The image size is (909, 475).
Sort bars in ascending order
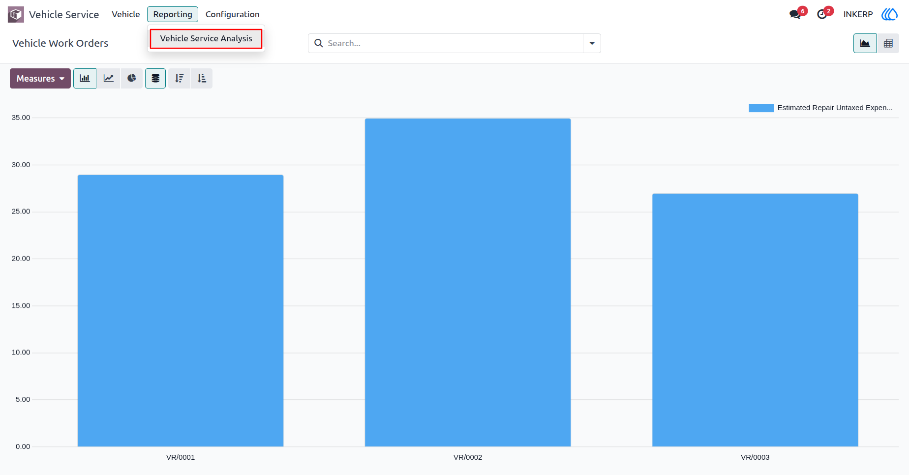[x=202, y=78]
